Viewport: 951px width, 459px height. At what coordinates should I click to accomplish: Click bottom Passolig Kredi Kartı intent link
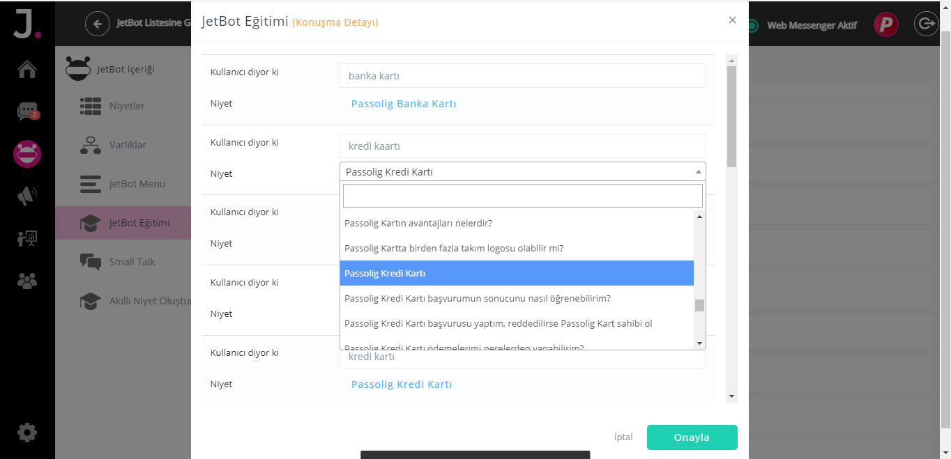(x=402, y=384)
